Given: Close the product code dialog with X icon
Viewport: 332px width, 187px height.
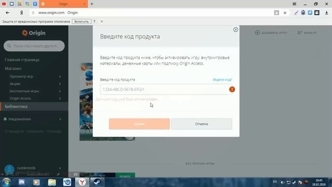Looking at the screenshot, I should pos(236,30).
